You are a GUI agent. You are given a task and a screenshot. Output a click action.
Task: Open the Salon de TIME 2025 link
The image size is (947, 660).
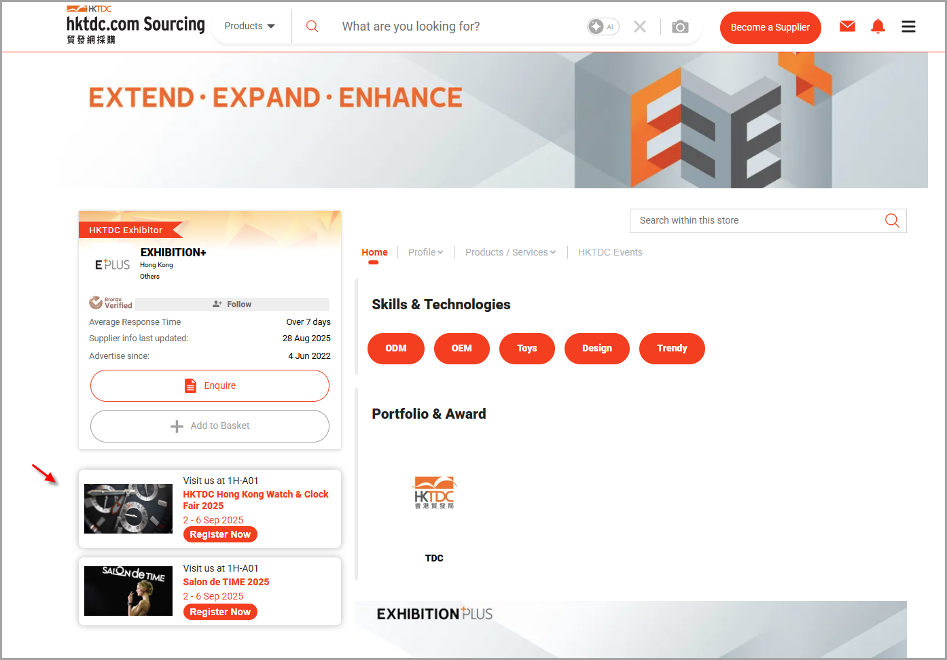click(226, 582)
